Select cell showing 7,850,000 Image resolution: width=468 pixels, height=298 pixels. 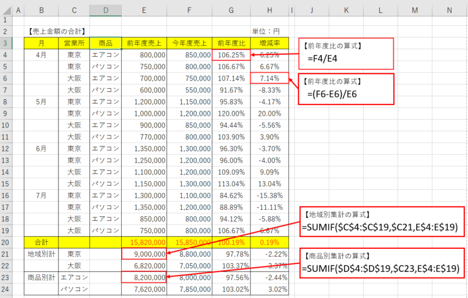click(x=190, y=289)
